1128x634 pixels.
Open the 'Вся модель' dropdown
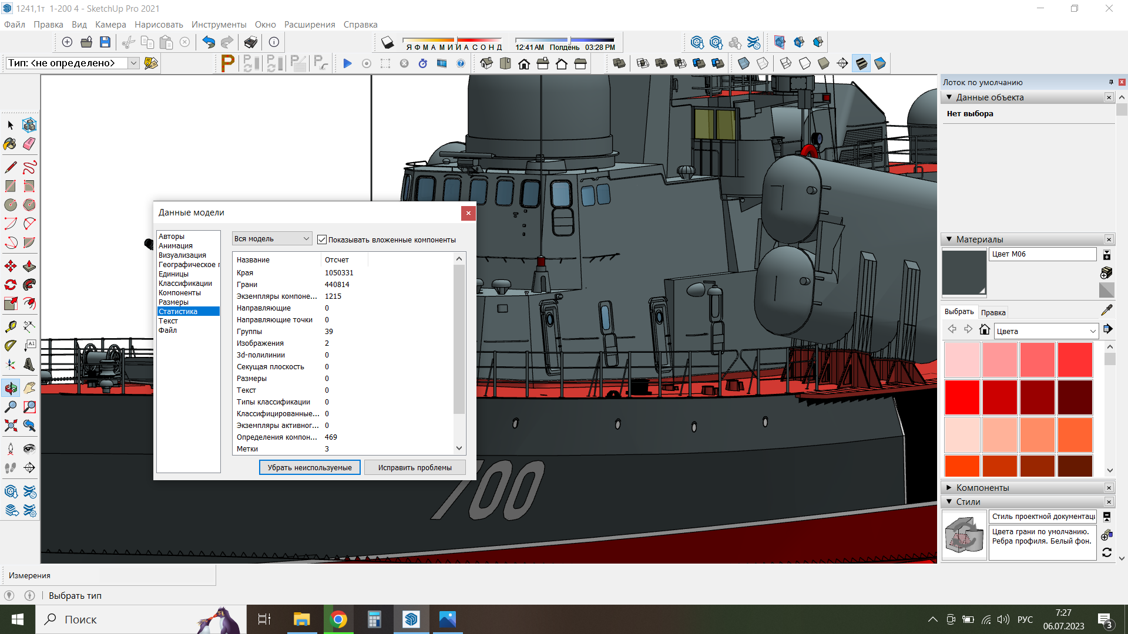pyautogui.click(x=271, y=239)
